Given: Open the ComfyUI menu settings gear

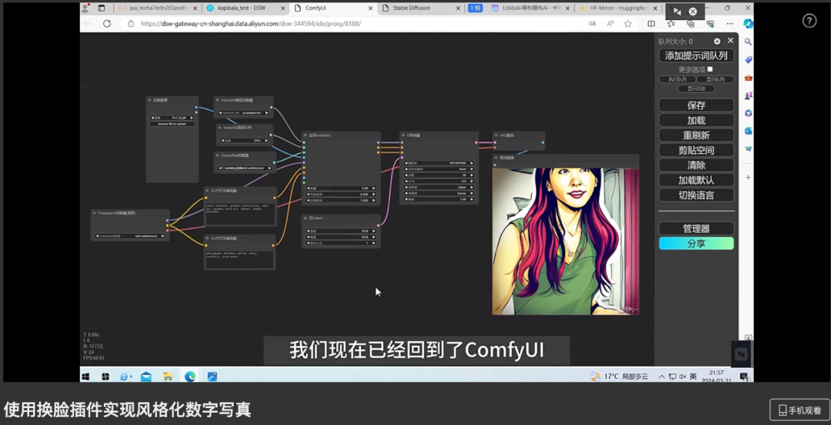Looking at the screenshot, I should coord(717,42).
